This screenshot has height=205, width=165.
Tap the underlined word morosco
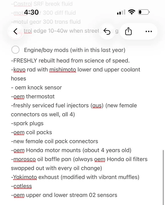tap(24, 159)
